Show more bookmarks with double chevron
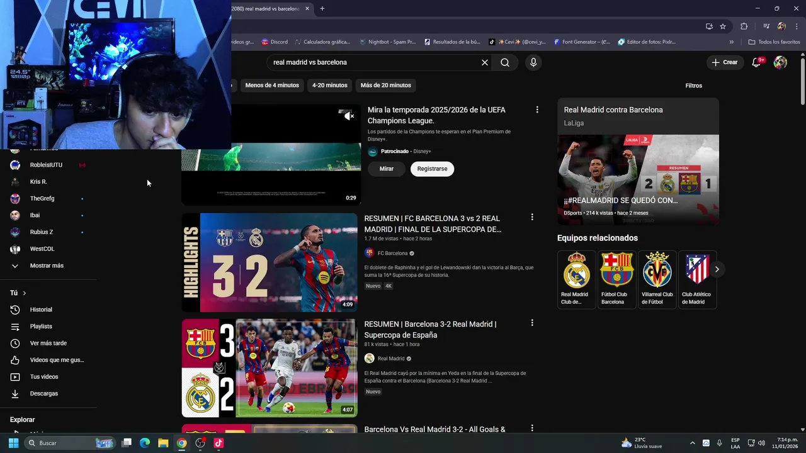Viewport: 806px width, 453px height. [731, 42]
